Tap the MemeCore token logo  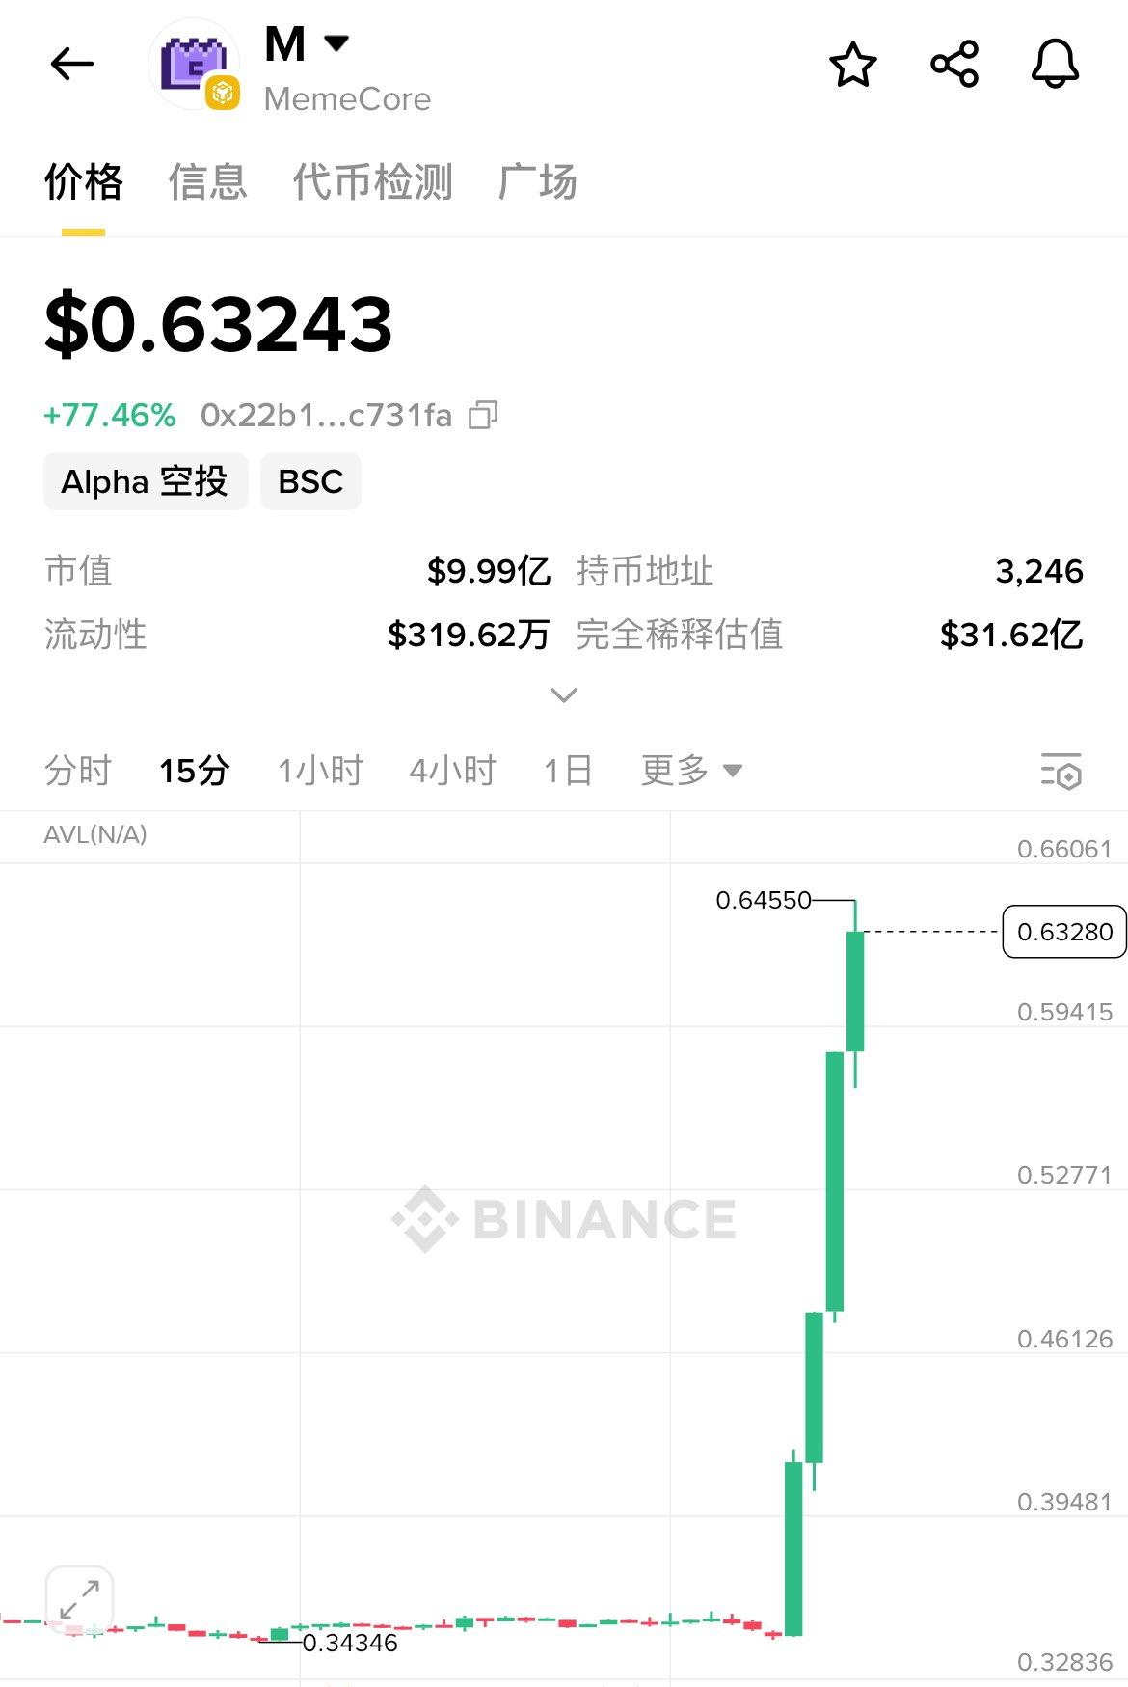pos(195,65)
